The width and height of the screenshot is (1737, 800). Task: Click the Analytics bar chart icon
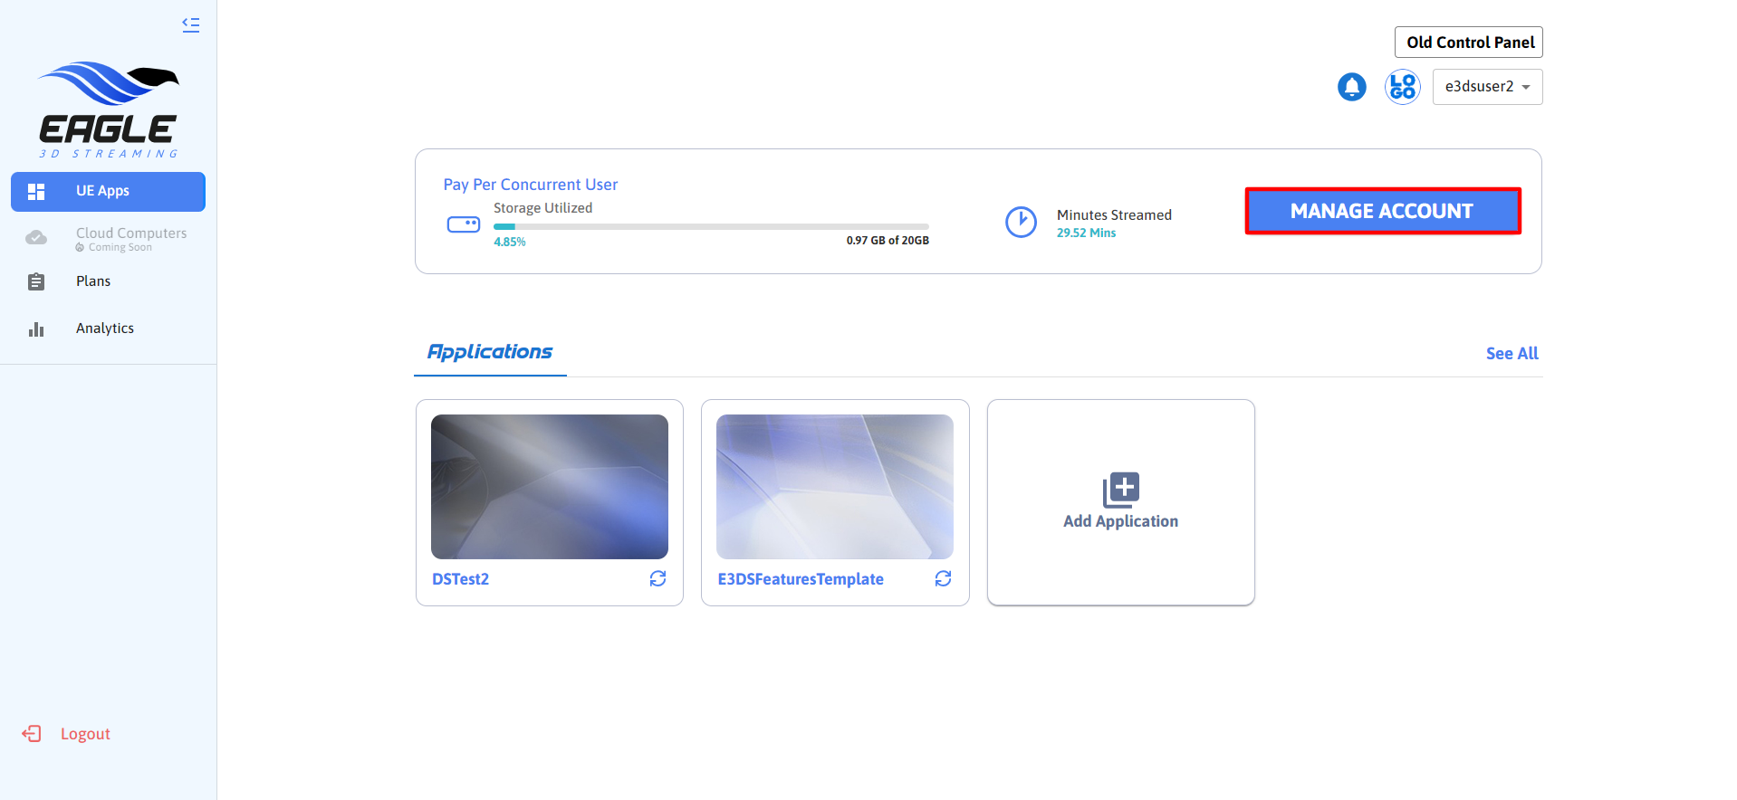pos(36,329)
